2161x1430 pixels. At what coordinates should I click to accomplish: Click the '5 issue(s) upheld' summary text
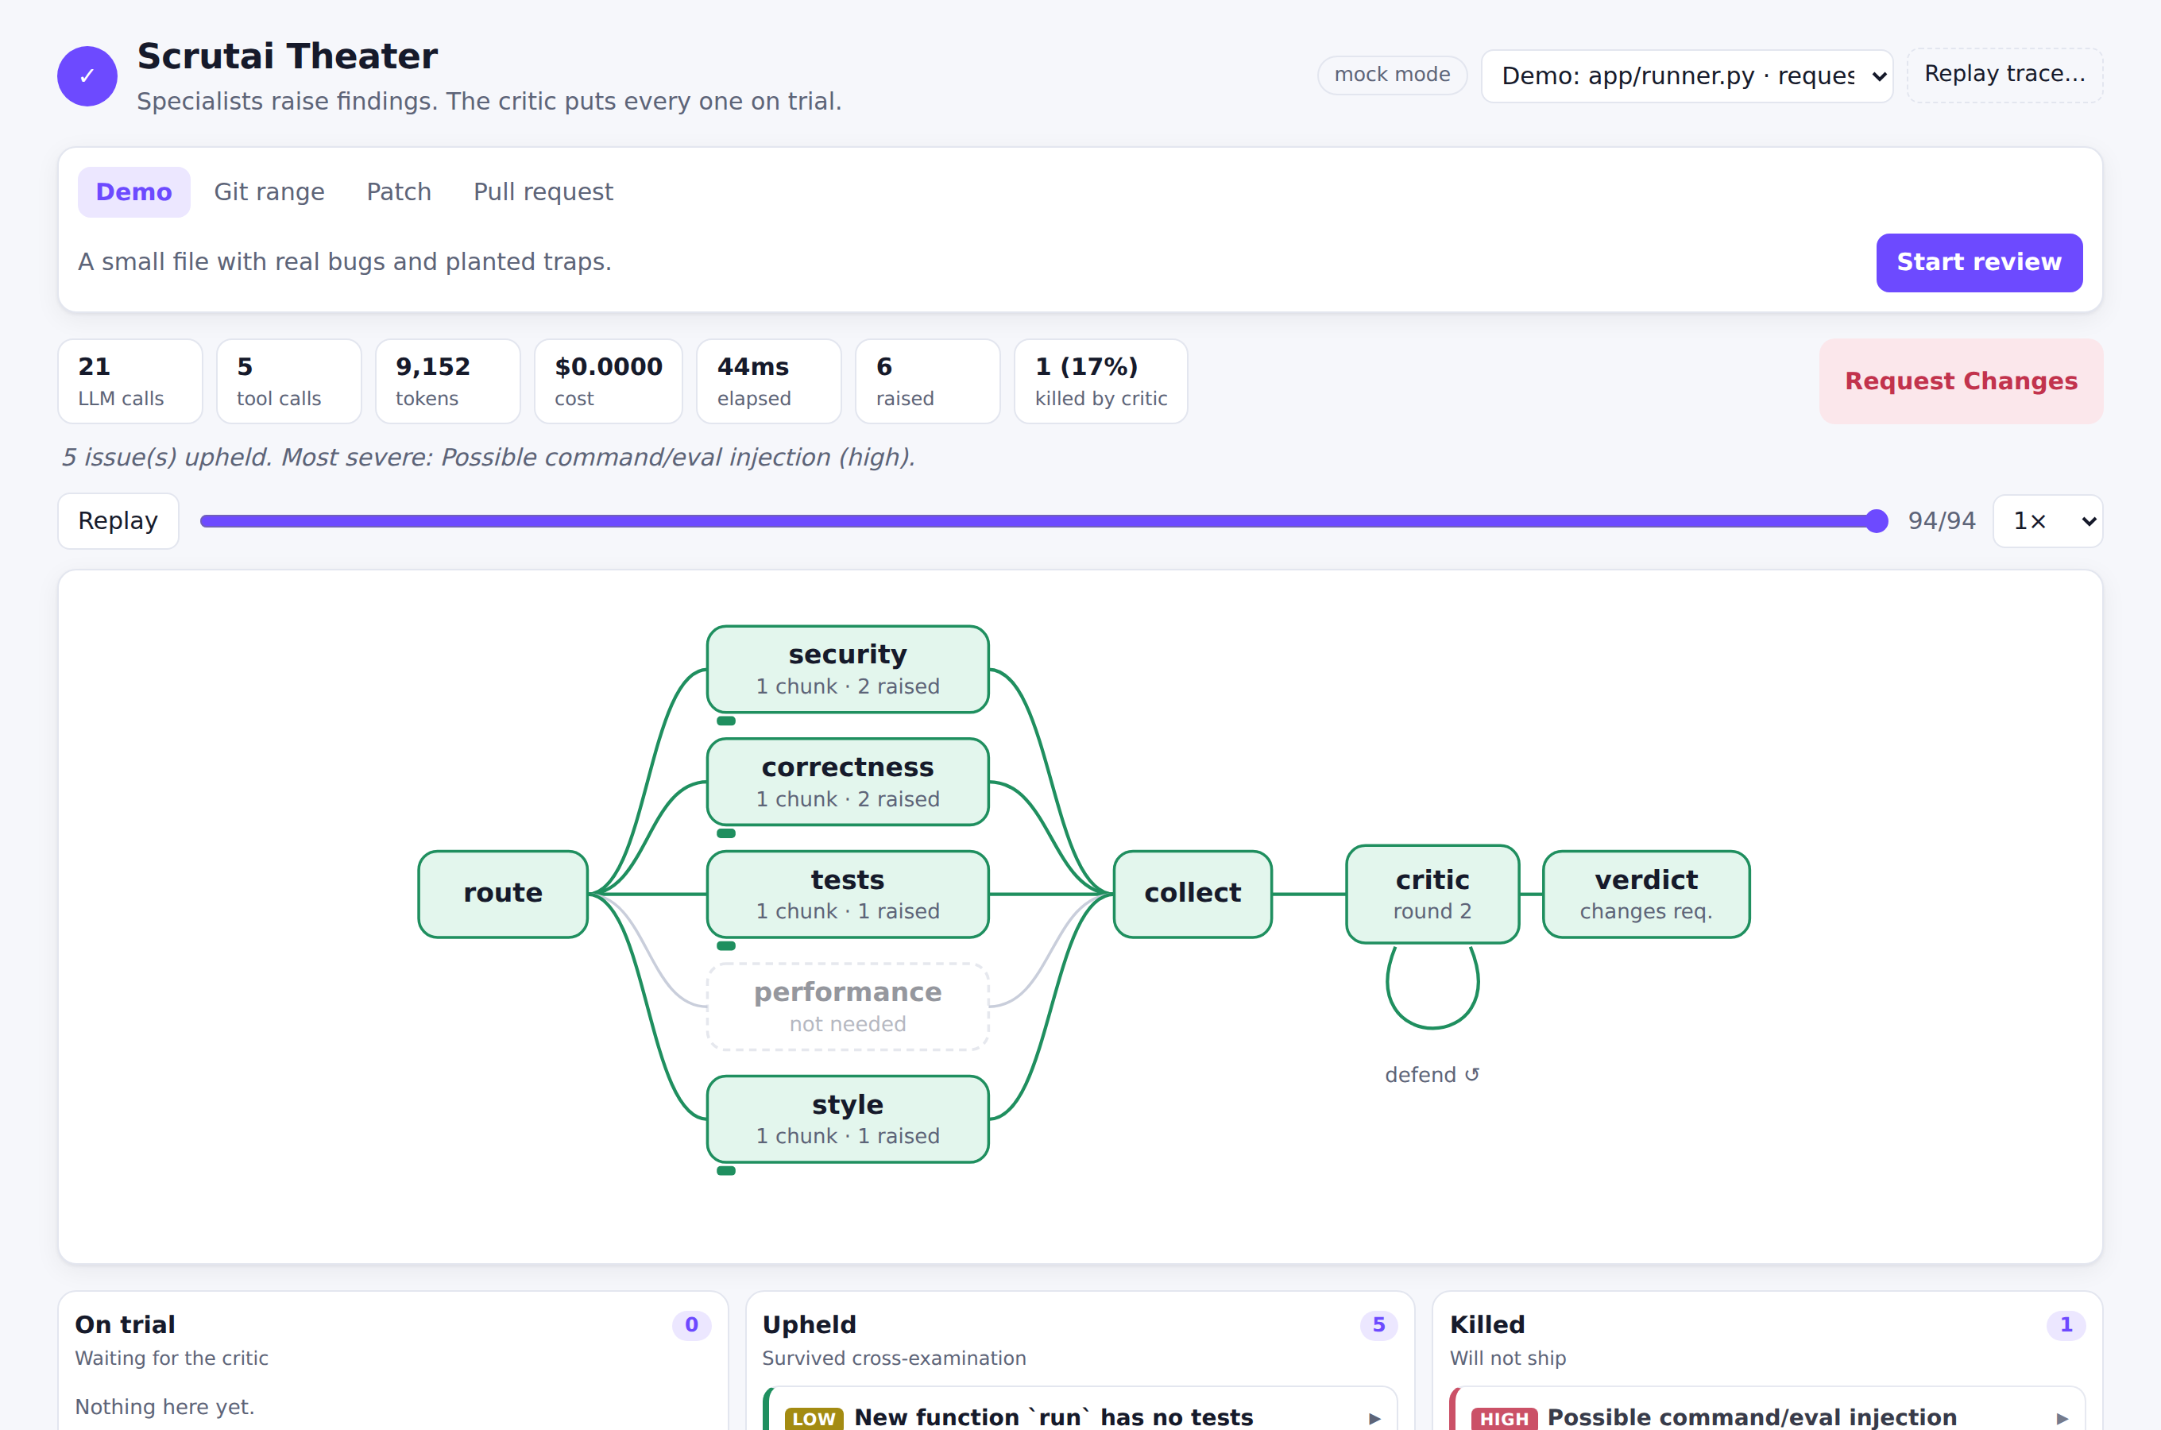coord(488,457)
